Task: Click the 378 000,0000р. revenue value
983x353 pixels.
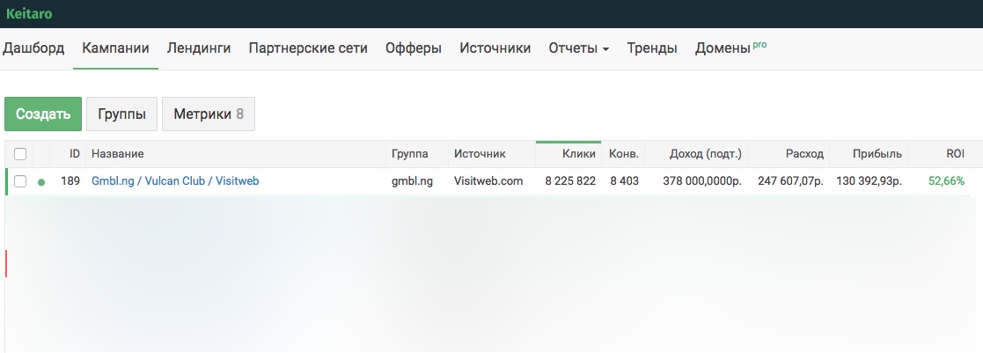Action: pyautogui.click(x=703, y=181)
